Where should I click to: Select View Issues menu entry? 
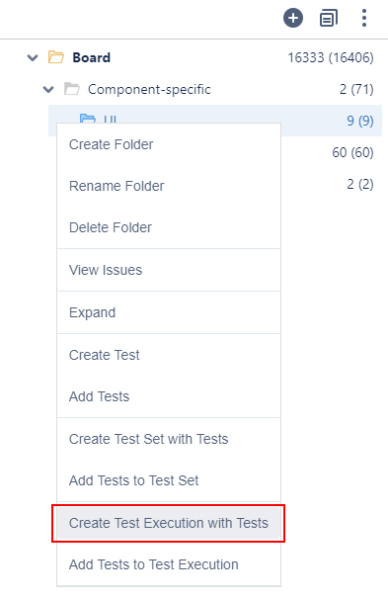tap(169, 270)
